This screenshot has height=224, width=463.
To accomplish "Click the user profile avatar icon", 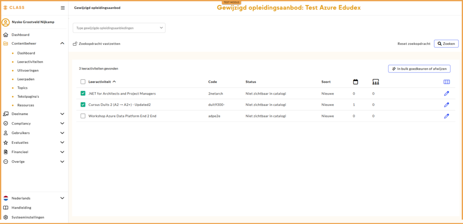I will 6,22.
